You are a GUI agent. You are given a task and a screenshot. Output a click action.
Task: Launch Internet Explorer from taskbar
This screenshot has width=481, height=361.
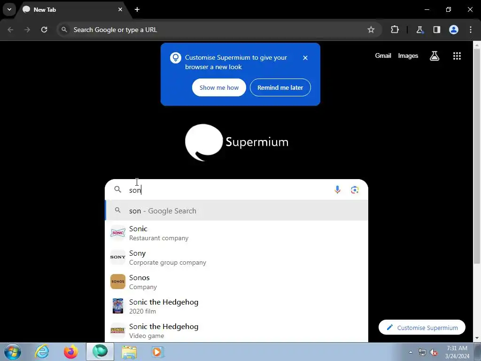click(x=42, y=352)
